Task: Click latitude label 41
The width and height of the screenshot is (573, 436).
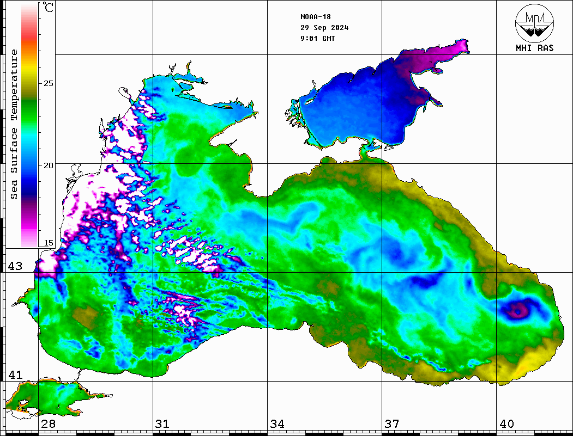Action: [x=15, y=374]
